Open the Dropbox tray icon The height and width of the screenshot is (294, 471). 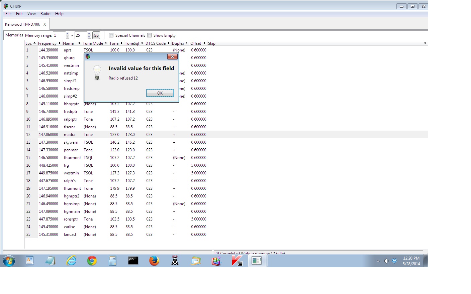point(394,261)
